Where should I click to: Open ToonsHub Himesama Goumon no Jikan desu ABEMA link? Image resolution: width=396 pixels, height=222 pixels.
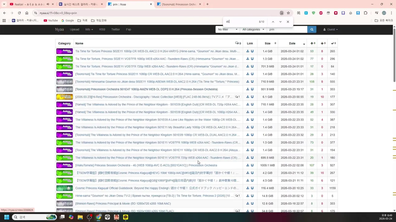tap(157, 82)
